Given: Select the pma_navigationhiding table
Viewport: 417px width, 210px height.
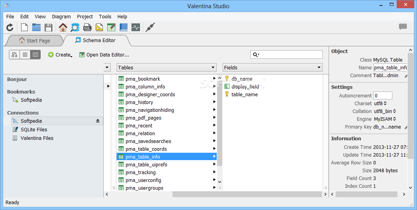Looking at the screenshot, I should click(167, 110).
